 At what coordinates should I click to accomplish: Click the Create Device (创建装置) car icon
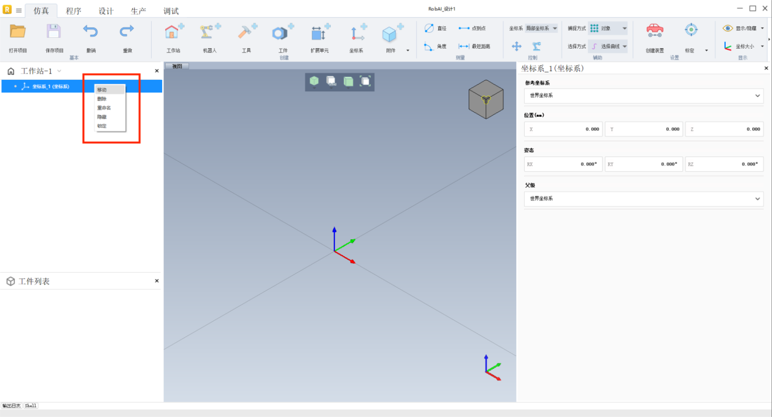click(654, 31)
